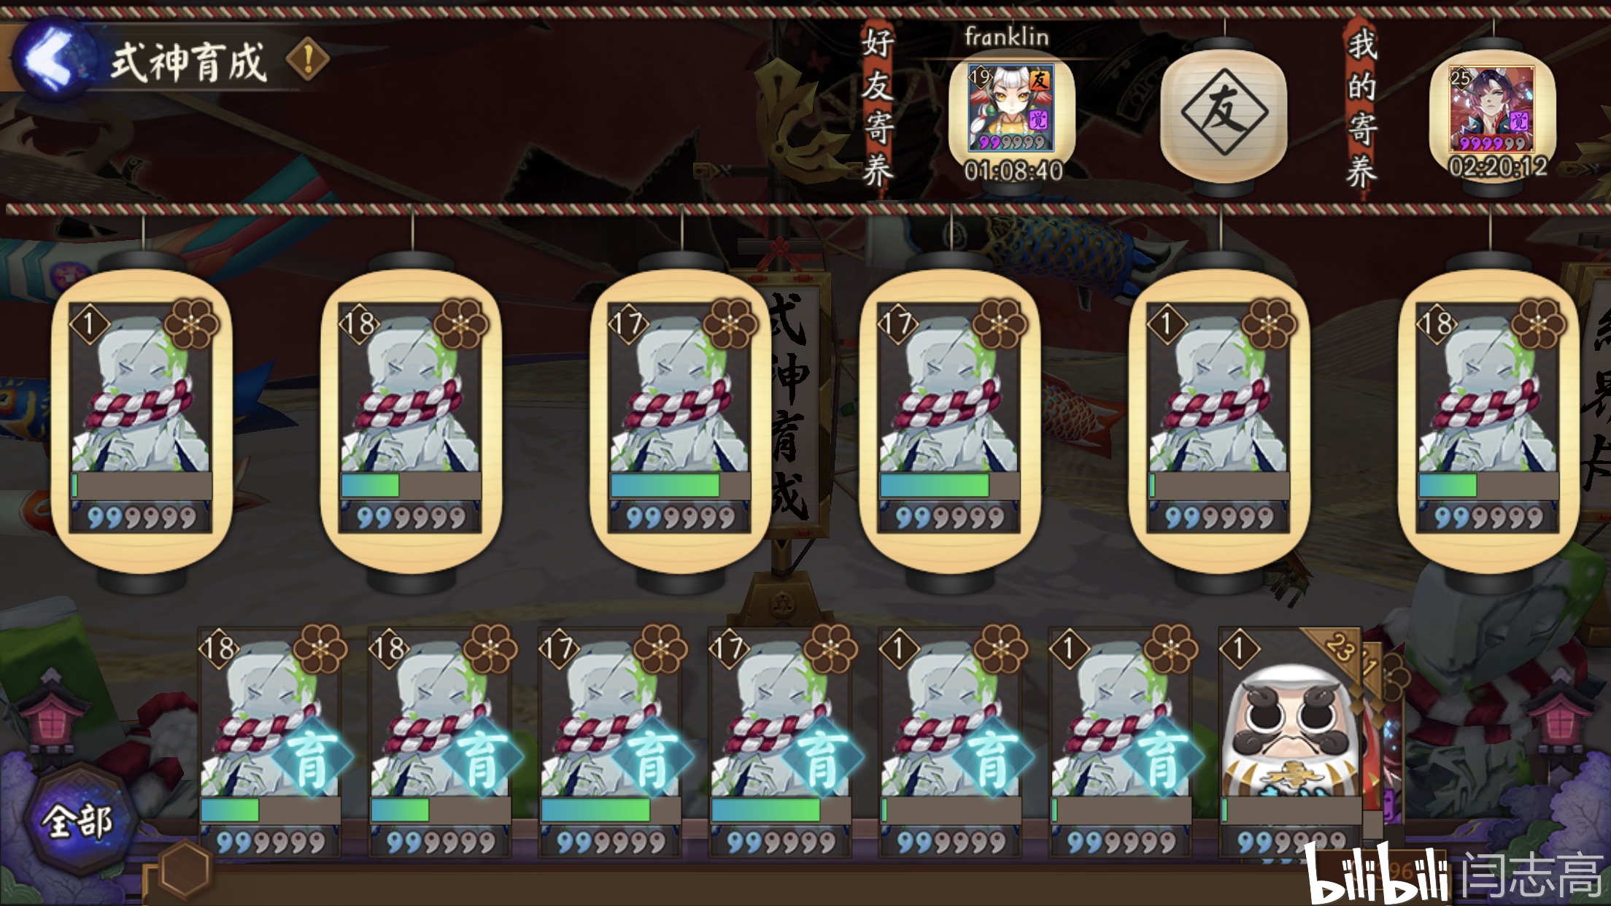Select the level 1 white daruma with mustache

point(1291,743)
